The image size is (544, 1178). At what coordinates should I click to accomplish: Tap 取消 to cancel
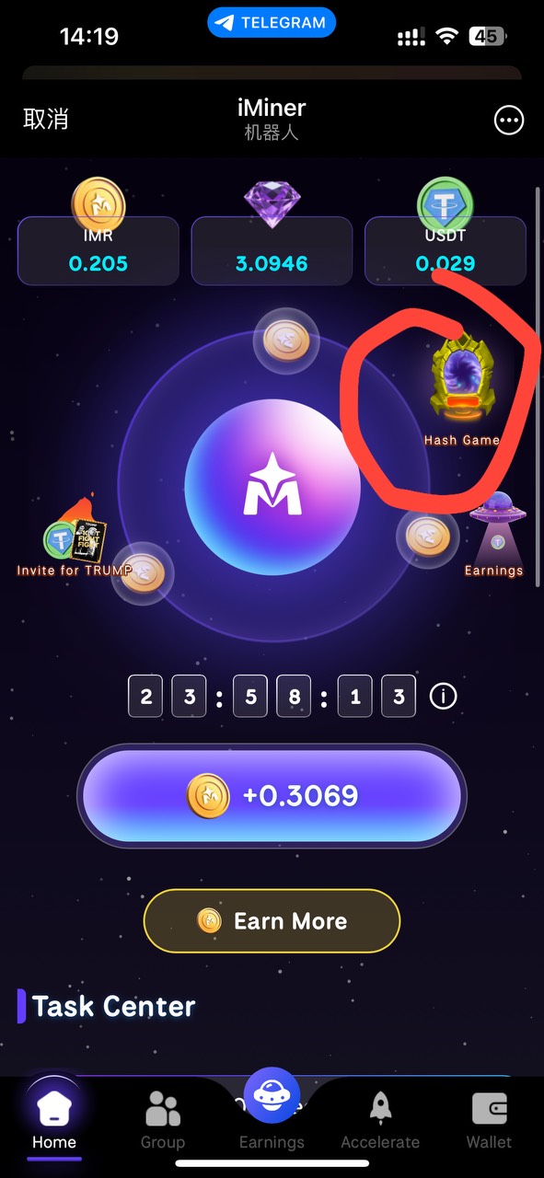coord(46,119)
